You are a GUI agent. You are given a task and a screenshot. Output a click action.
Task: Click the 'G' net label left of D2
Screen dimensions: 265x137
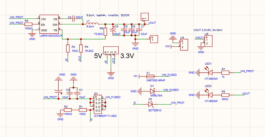[x=134, y=103]
